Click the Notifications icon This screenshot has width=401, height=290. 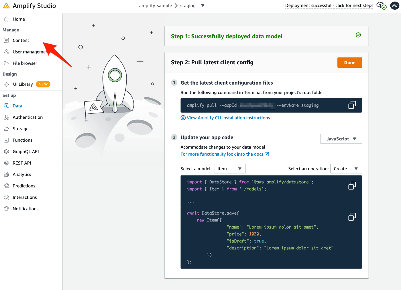point(6,209)
